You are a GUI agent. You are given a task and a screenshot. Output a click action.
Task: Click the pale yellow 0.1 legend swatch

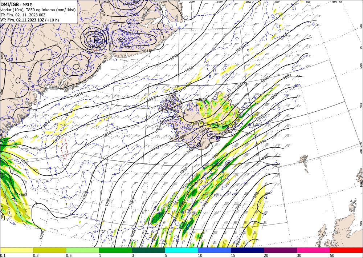16,250
